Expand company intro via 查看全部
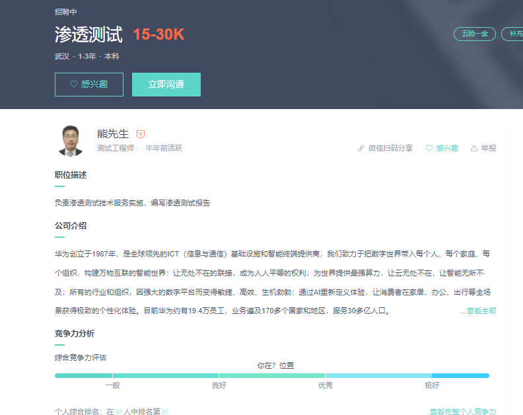Viewport: 523px width, 415px height. [x=481, y=311]
